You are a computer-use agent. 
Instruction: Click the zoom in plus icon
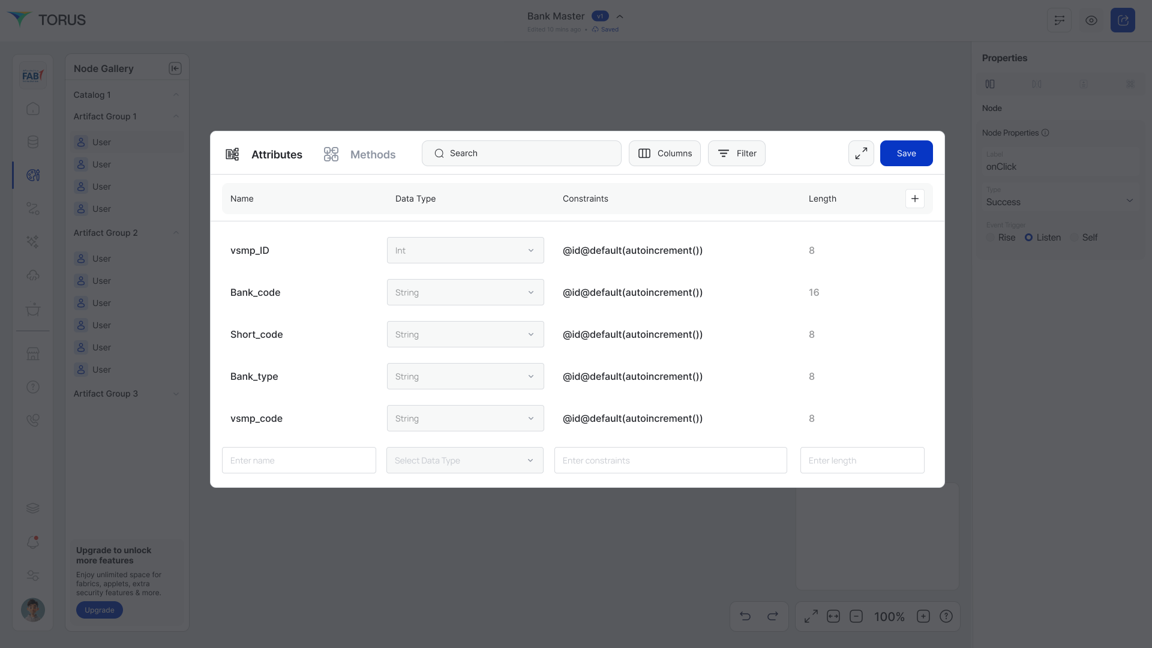tap(923, 616)
